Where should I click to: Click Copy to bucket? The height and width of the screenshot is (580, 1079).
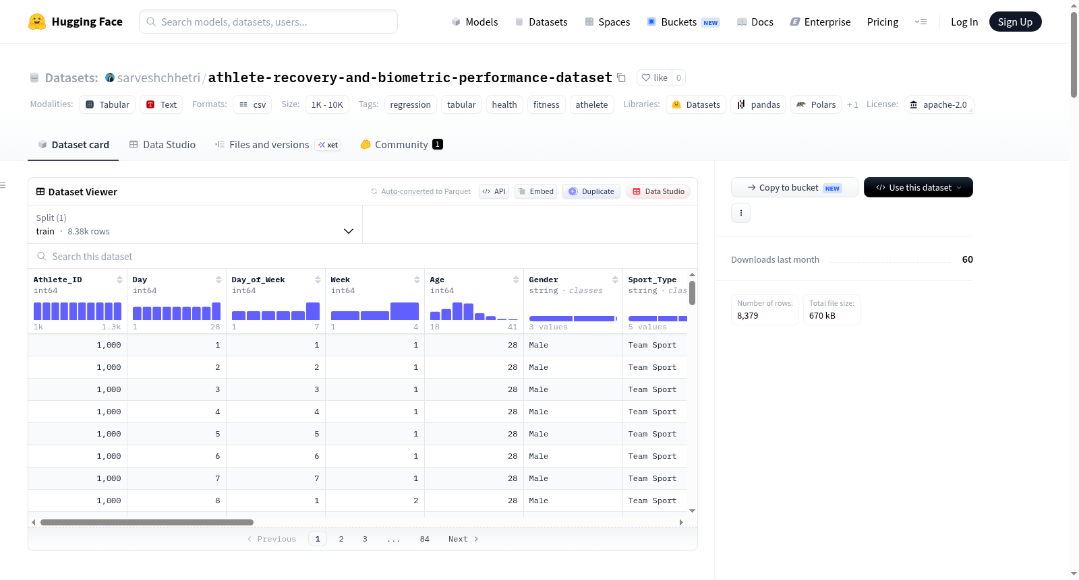pos(794,187)
